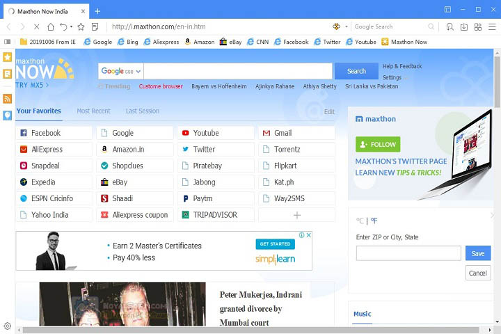The height and width of the screenshot is (334, 501).
Task: Open the Gmail favorite tile
Action: (297, 133)
